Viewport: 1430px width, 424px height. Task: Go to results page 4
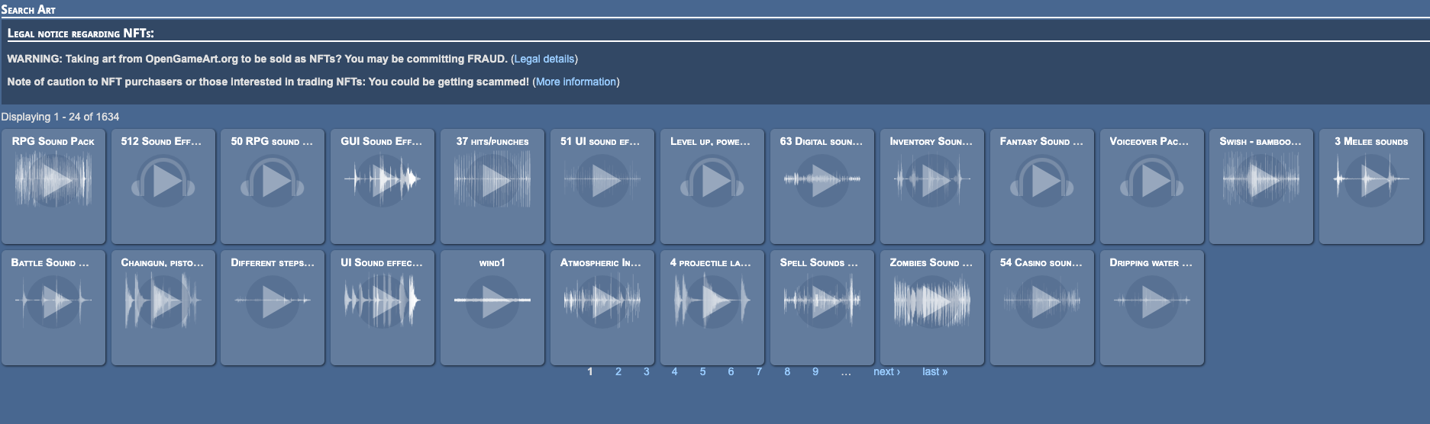(x=674, y=371)
